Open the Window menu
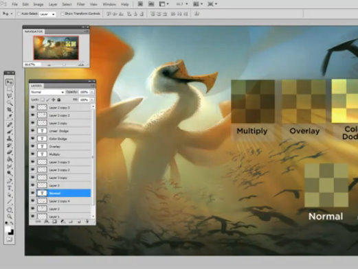358x269 pixels. [x=109, y=4]
